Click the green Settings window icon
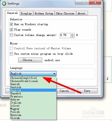 (x=4, y=4)
